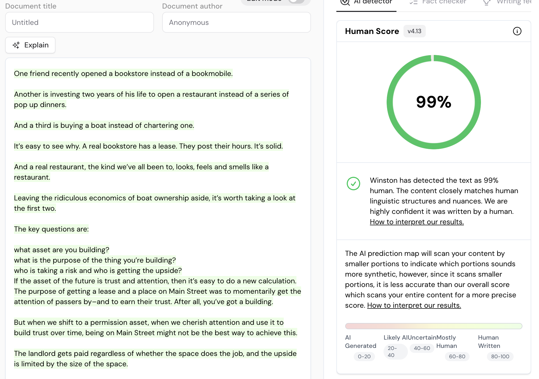Click the 80-100 Human Written range badge
The width and height of the screenshot is (539, 379).
click(x=500, y=356)
